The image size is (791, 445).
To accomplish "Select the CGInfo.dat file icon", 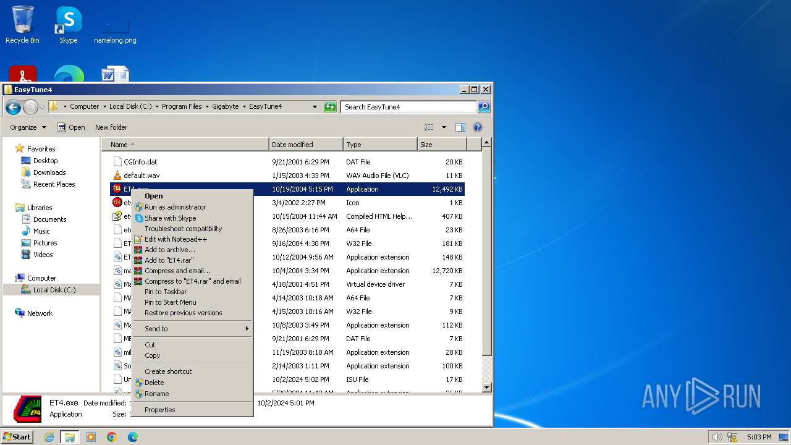I will (x=117, y=162).
